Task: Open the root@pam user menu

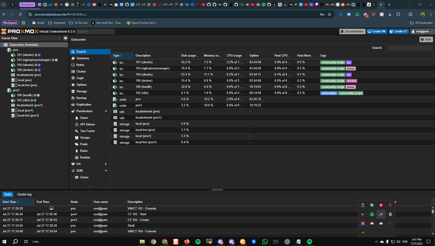Action: [422, 32]
